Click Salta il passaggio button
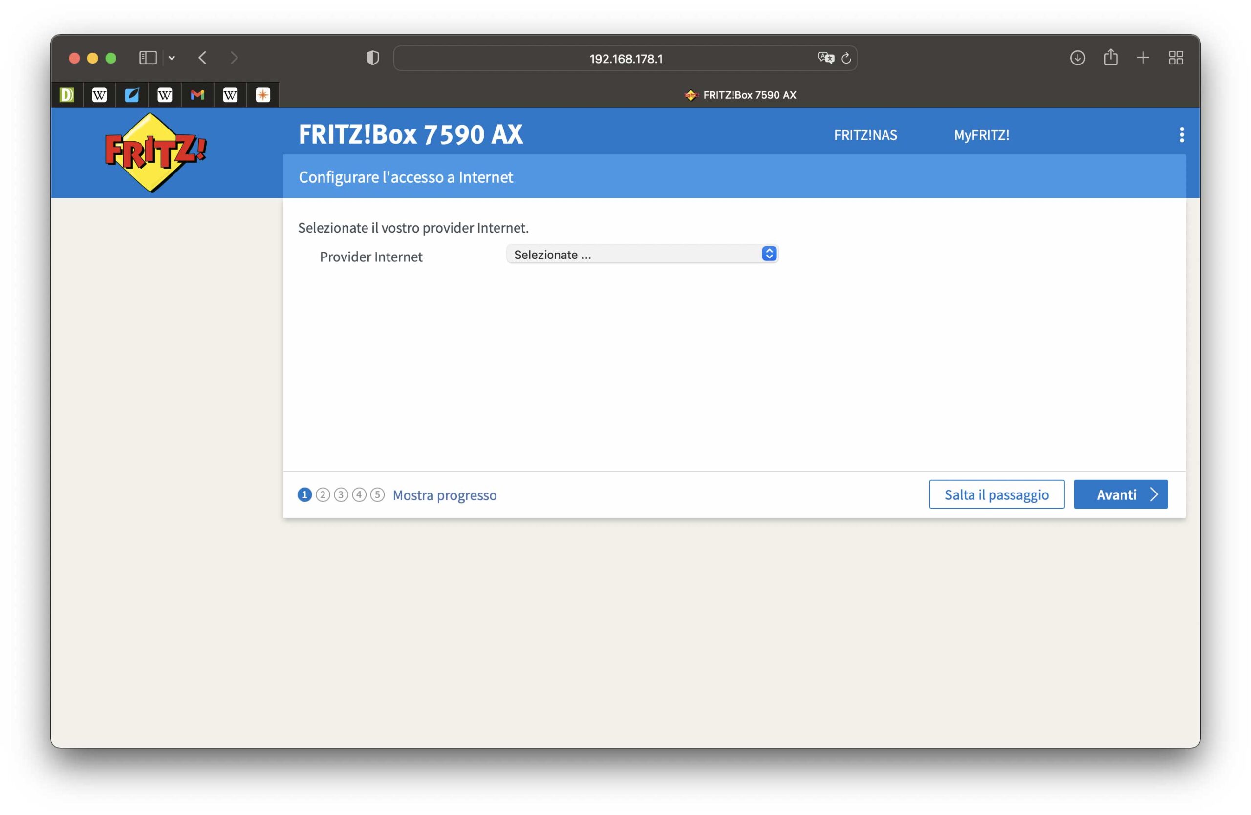 point(996,494)
